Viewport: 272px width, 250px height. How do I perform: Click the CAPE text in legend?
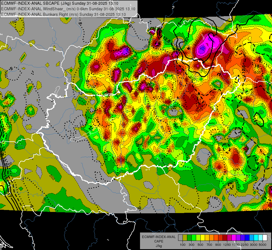click(159, 241)
